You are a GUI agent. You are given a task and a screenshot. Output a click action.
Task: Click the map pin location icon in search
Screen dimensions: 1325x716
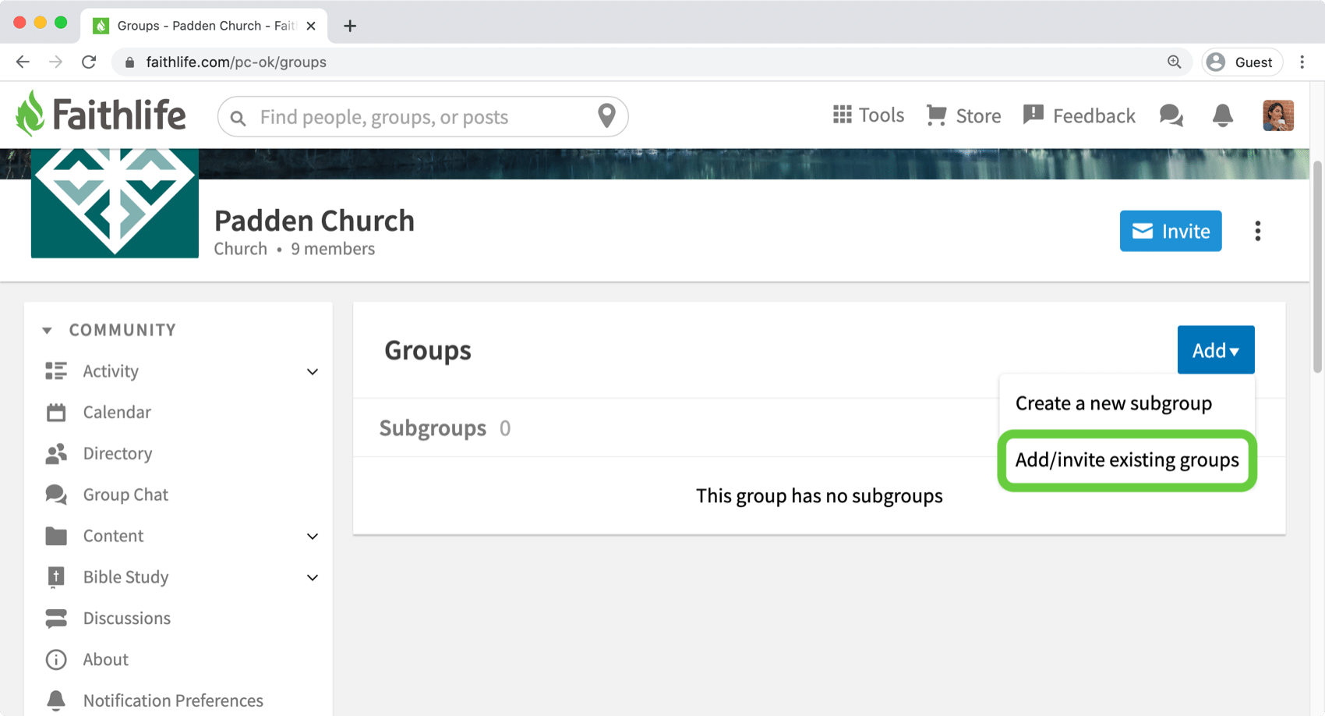click(606, 115)
